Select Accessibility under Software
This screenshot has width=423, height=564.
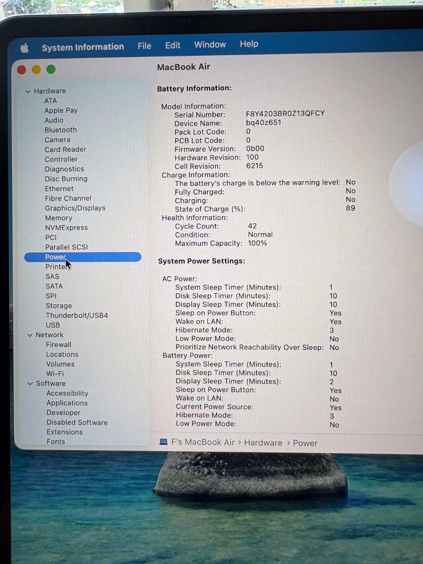coord(67,393)
